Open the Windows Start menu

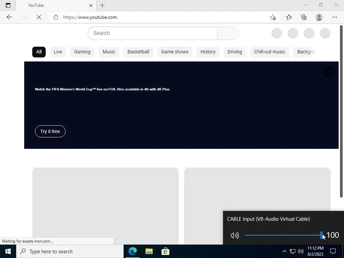pos(8,251)
